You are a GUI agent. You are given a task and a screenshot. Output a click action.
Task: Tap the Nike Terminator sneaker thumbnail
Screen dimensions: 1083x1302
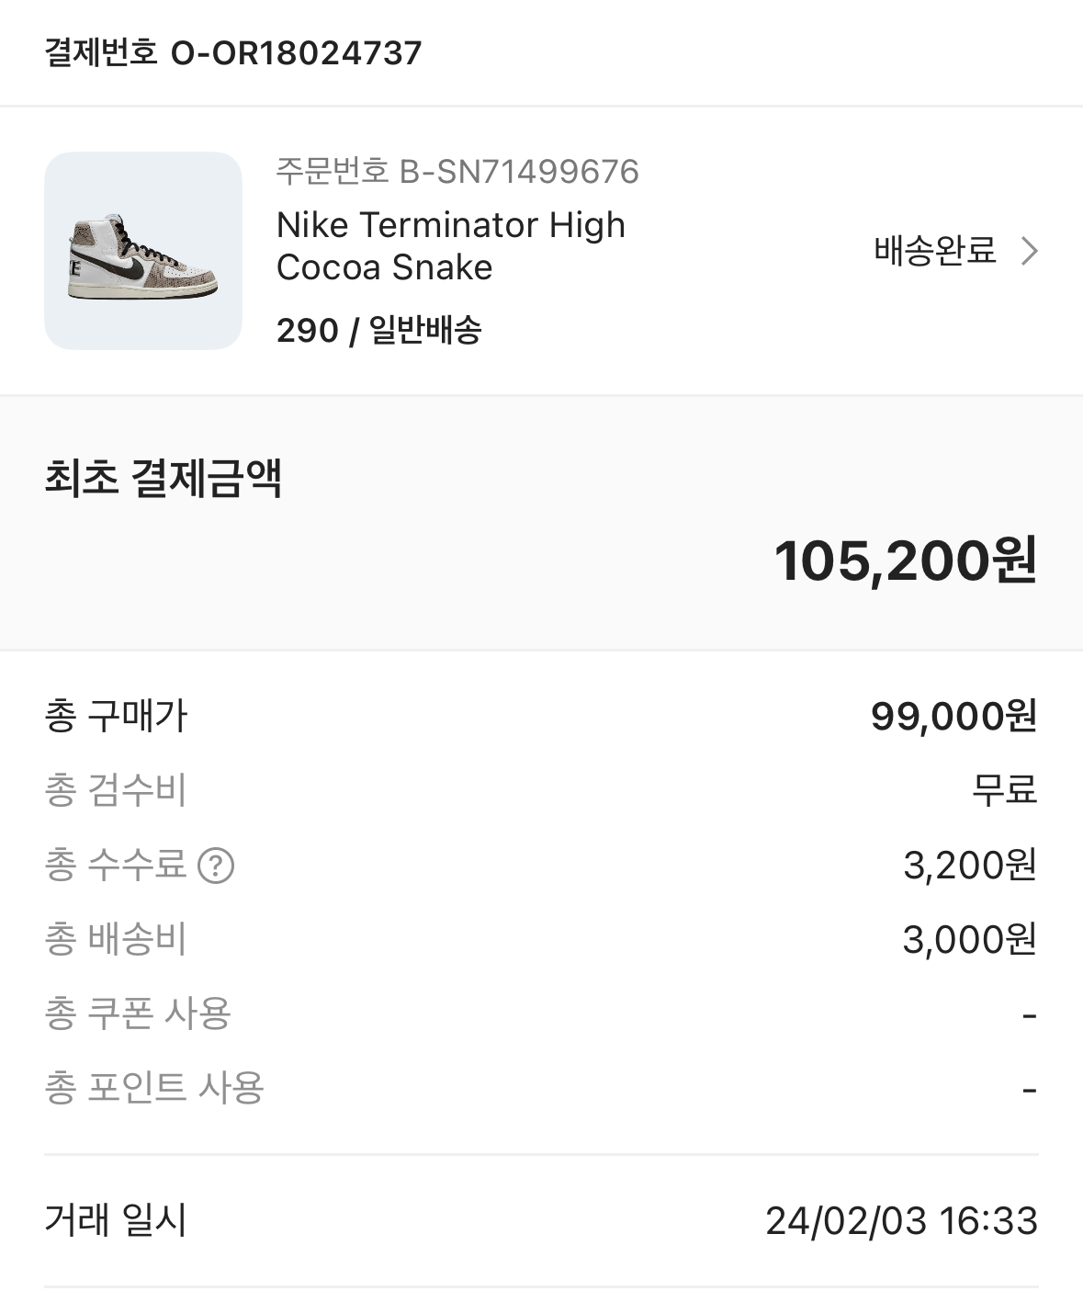[143, 251]
